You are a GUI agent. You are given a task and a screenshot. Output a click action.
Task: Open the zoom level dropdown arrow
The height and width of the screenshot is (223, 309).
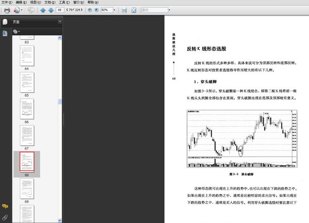[114, 10]
